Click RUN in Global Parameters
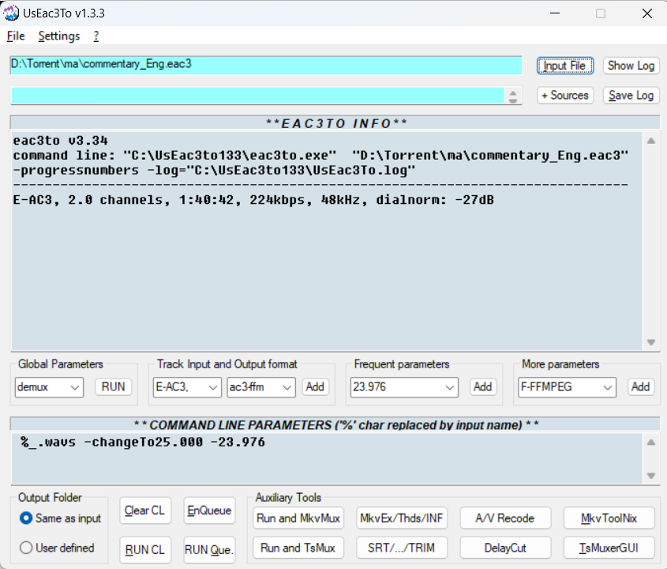Viewport: 667px width, 569px height. pos(113,386)
